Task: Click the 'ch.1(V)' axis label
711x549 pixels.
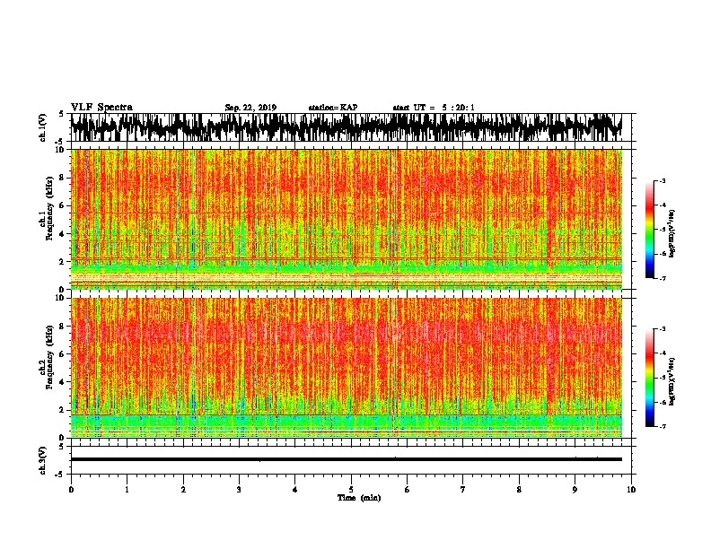Action: tap(42, 127)
